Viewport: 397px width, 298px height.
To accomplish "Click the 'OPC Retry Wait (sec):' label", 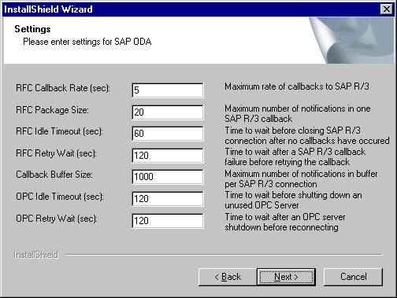I will click(x=57, y=219).
